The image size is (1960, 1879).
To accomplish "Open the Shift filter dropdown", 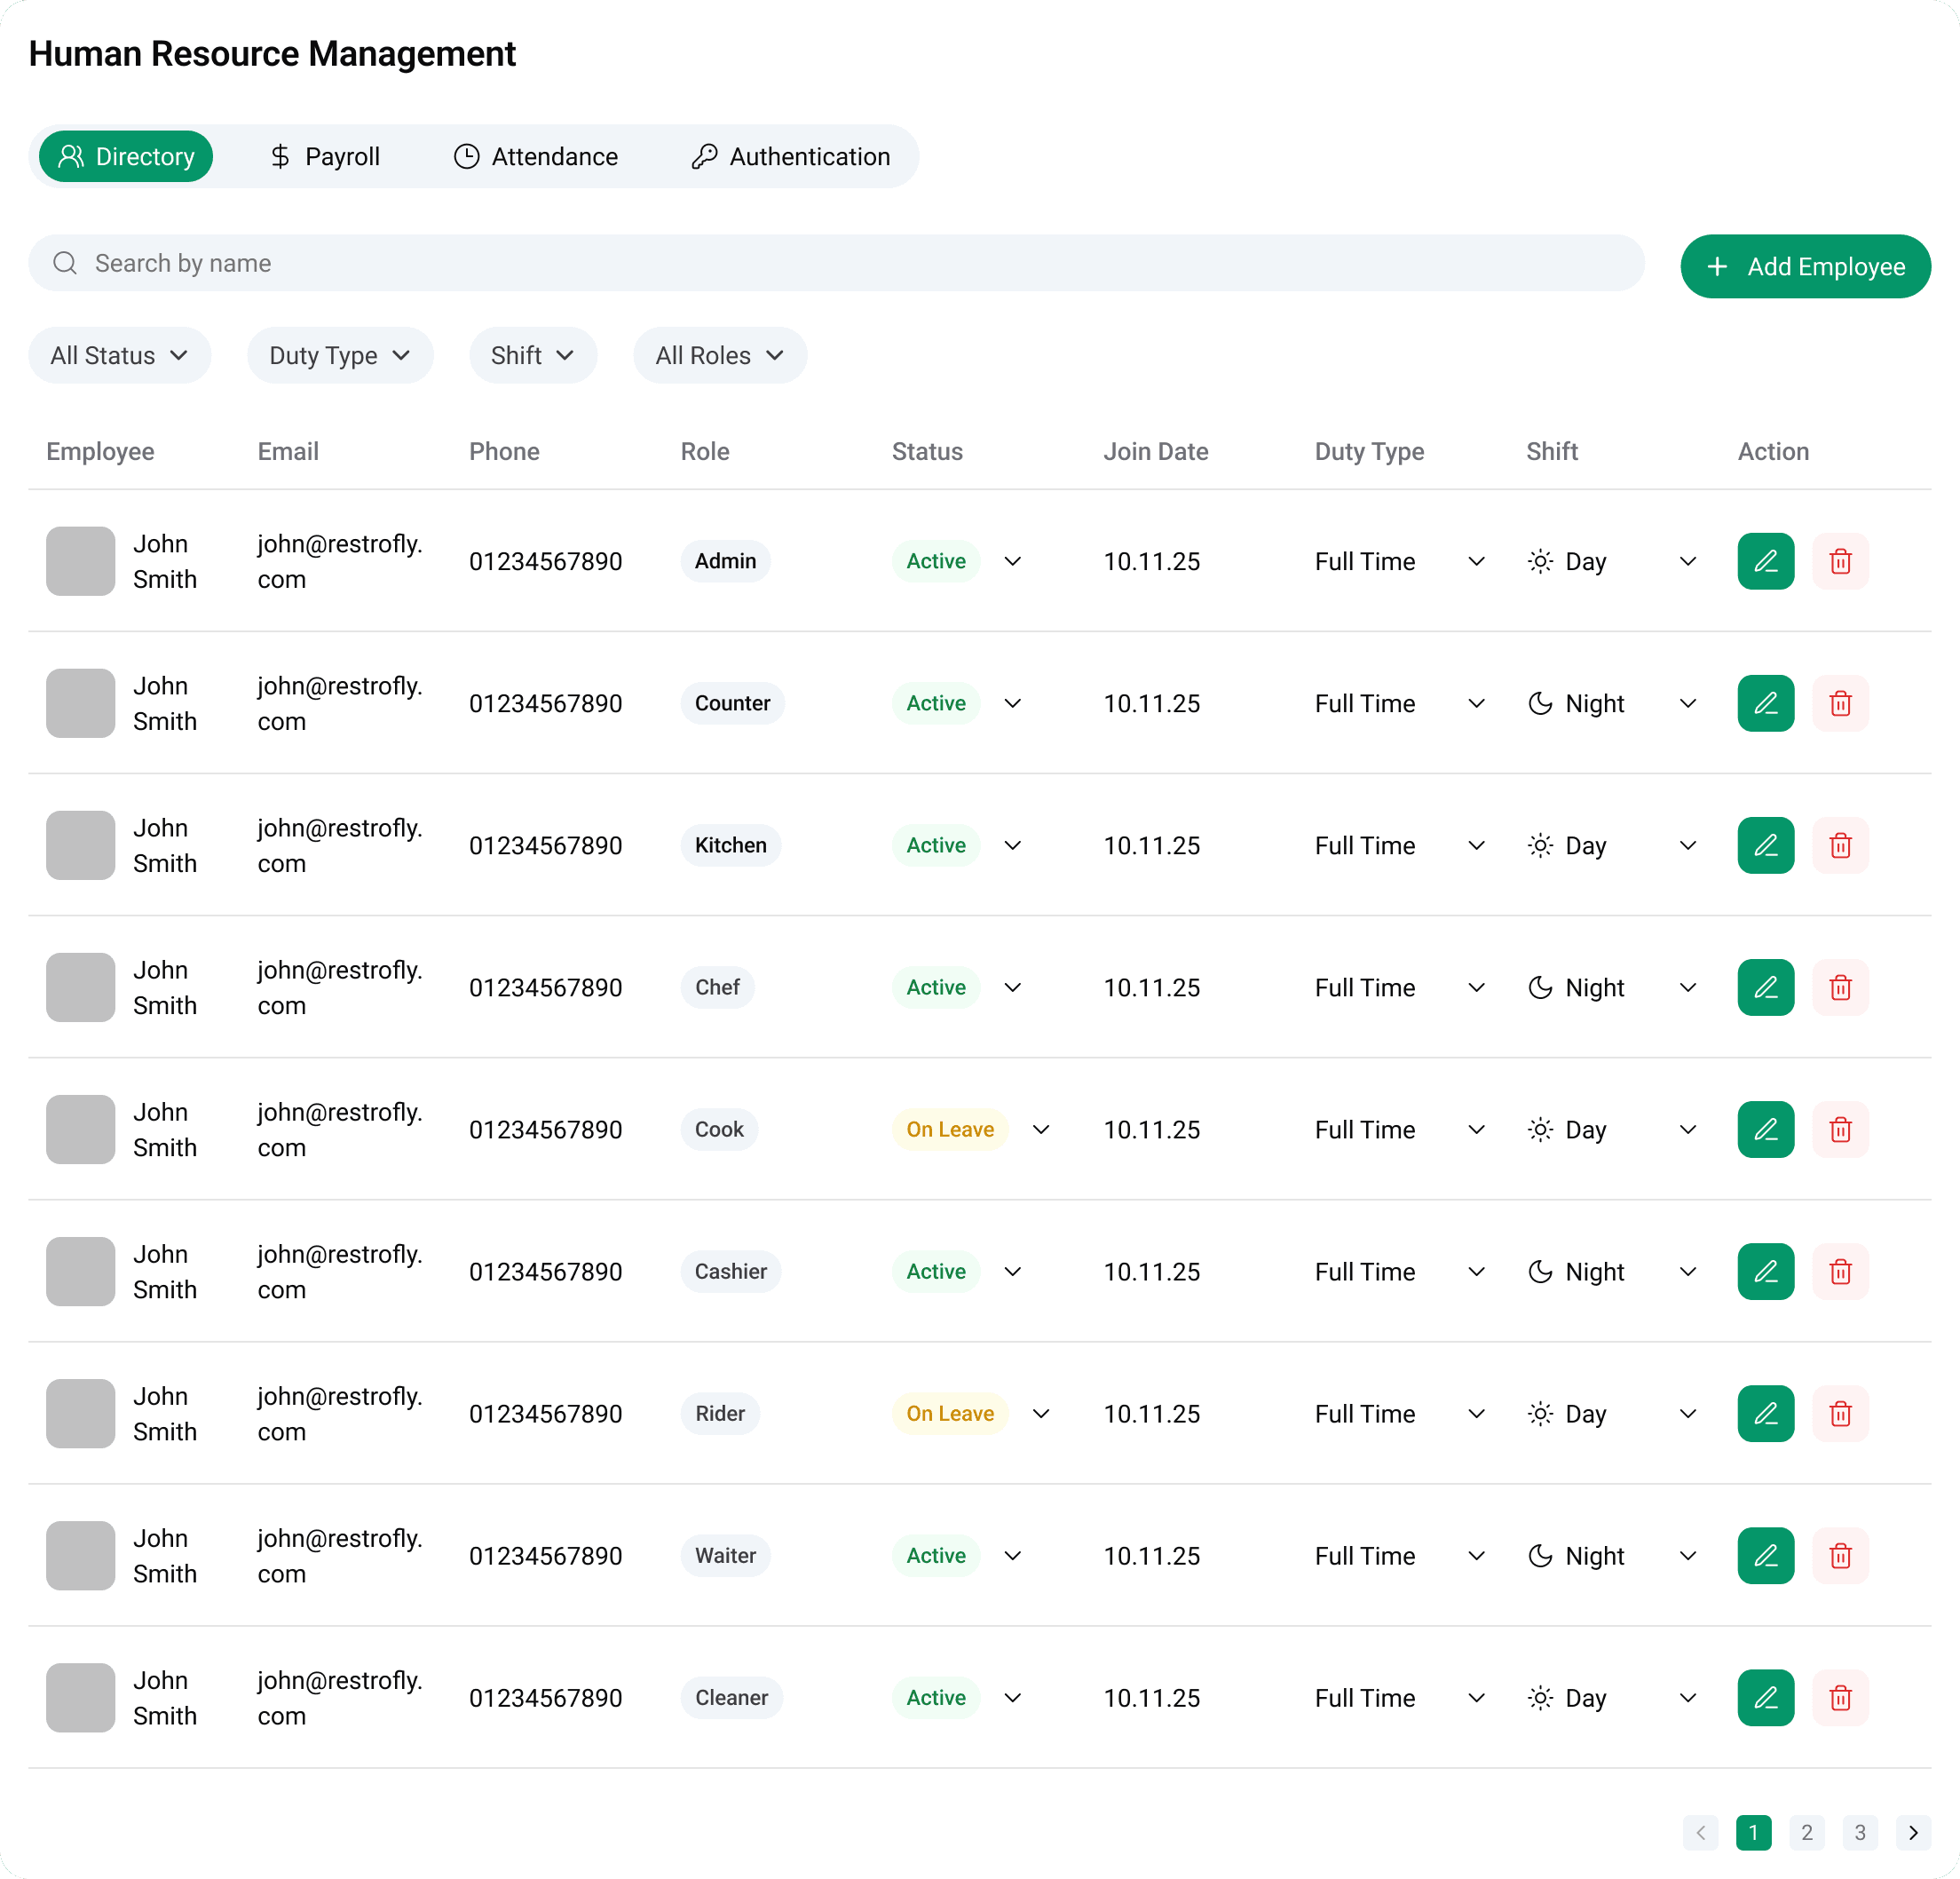I will [x=532, y=355].
